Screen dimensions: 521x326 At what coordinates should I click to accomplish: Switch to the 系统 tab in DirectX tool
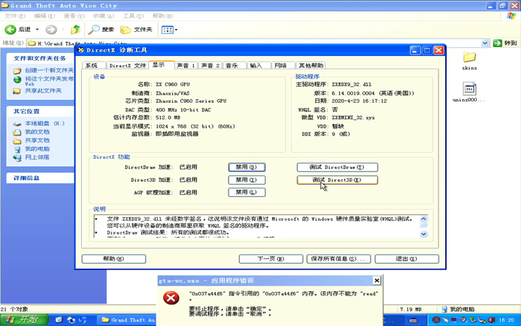click(x=93, y=65)
